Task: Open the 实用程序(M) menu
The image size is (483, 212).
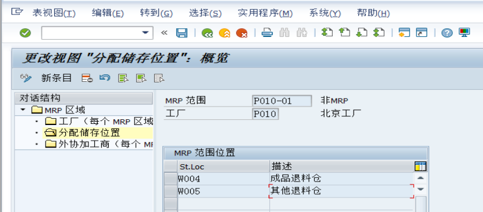Action: pos(265,13)
